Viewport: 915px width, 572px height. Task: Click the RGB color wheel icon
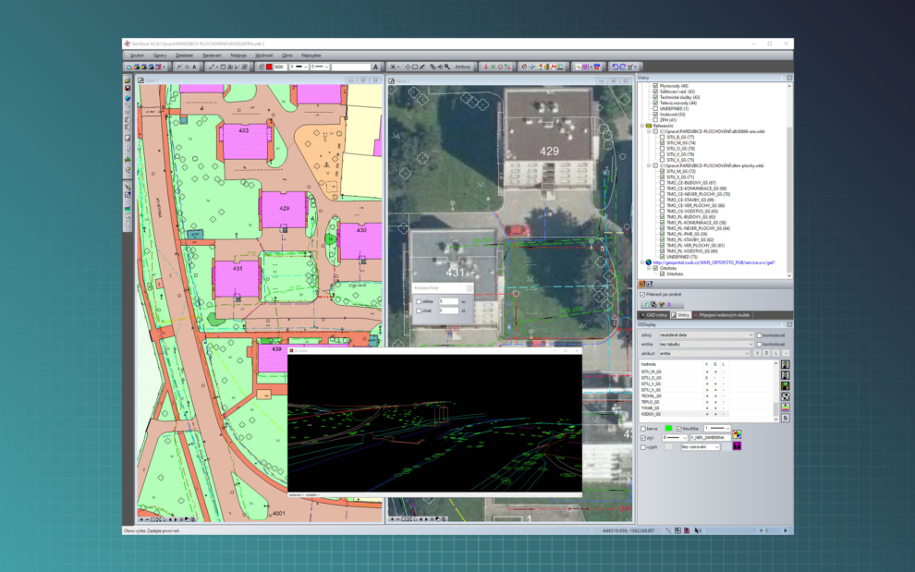[737, 434]
